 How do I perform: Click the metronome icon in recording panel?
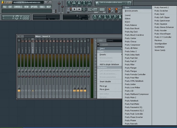[x=112, y=12]
